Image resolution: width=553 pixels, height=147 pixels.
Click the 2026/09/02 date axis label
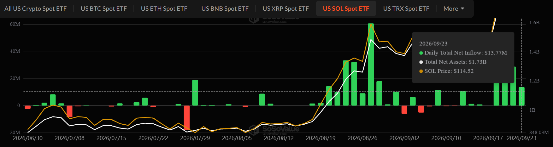[x=404, y=138]
